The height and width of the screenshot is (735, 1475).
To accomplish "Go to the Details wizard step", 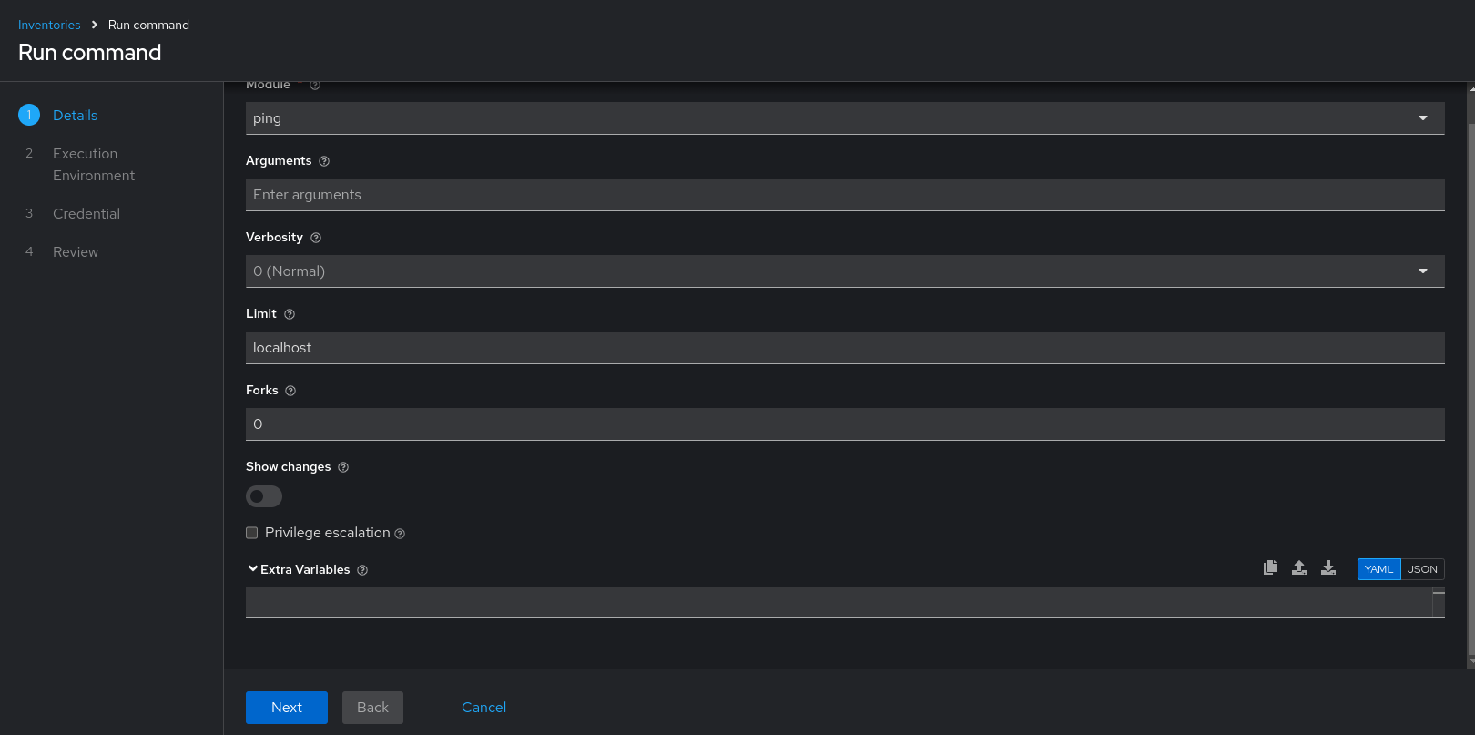I will coord(75,116).
